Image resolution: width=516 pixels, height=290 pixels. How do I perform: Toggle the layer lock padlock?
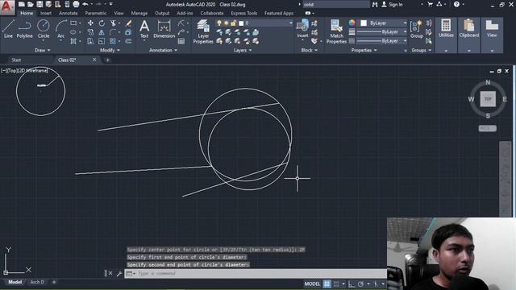pos(233,23)
